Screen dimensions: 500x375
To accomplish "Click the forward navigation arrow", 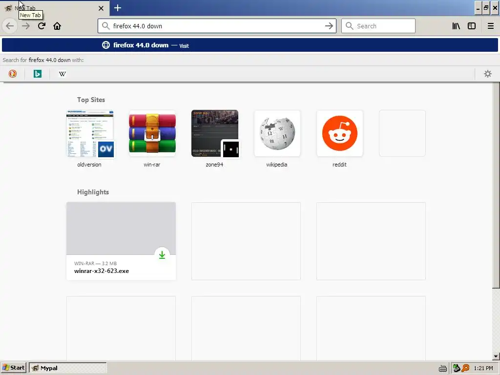I will [x=26, y=26].
